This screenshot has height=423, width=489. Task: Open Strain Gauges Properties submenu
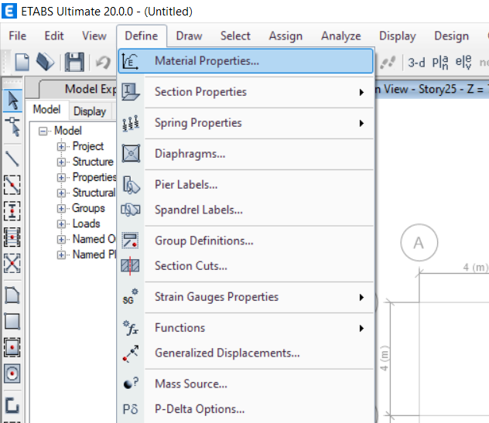[x=245, y=297]
